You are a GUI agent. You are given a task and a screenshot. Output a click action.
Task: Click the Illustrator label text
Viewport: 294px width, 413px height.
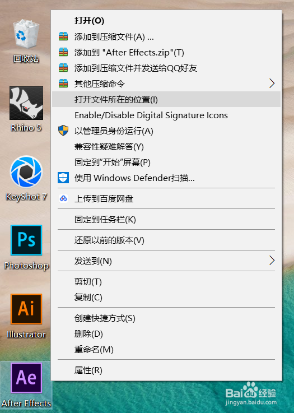coord(26,335)
